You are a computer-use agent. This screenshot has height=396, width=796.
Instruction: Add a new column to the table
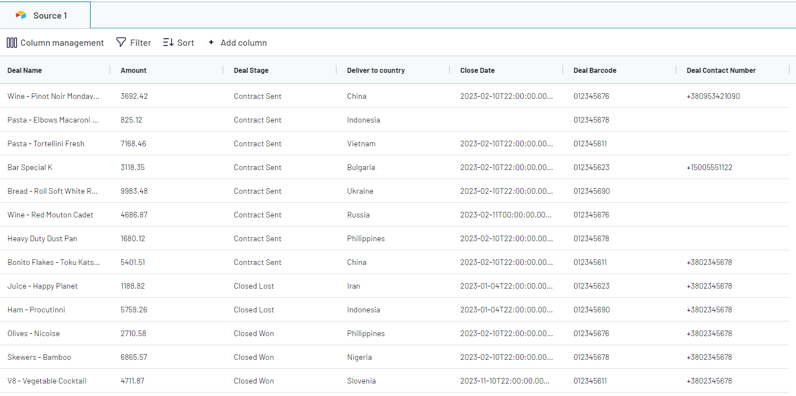coord(237,42)
